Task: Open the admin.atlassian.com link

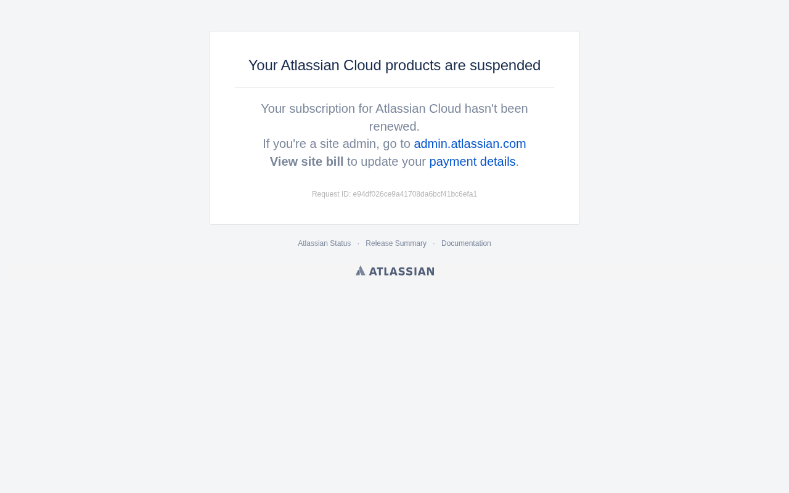Action: pyautogui.click(x=470, y=144)
